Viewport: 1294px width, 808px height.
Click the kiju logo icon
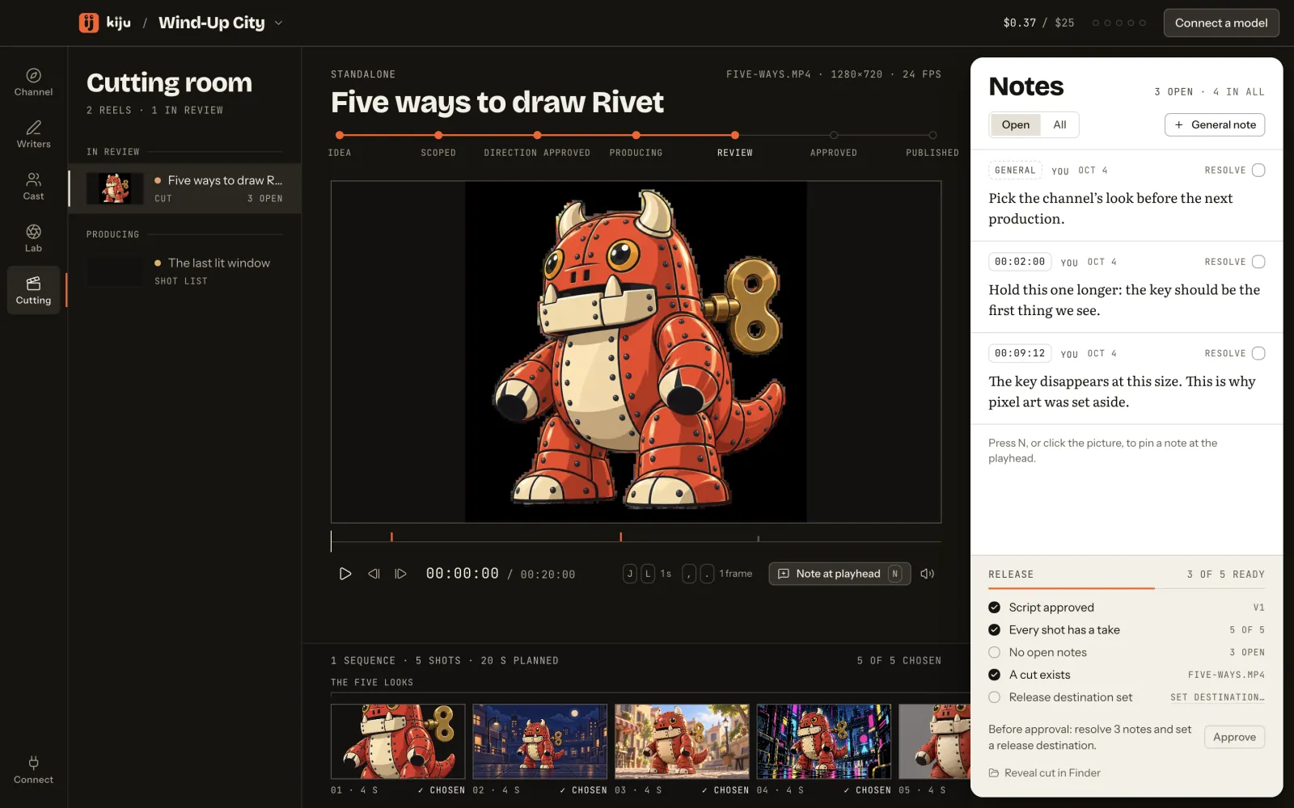click(x=89, y=23)
